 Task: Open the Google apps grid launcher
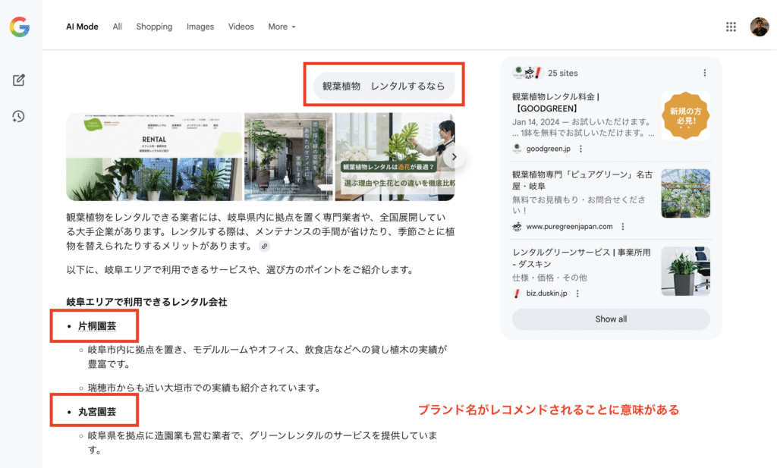(x=731, y=26)
